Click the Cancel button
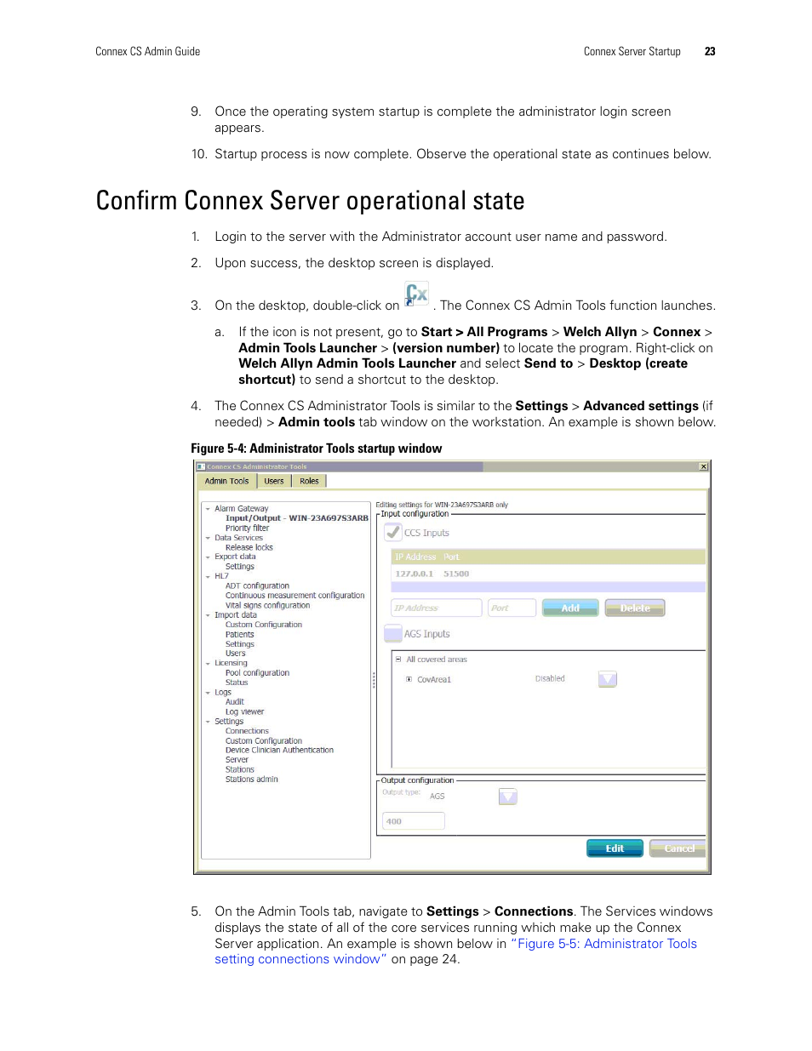 point(678,848)
